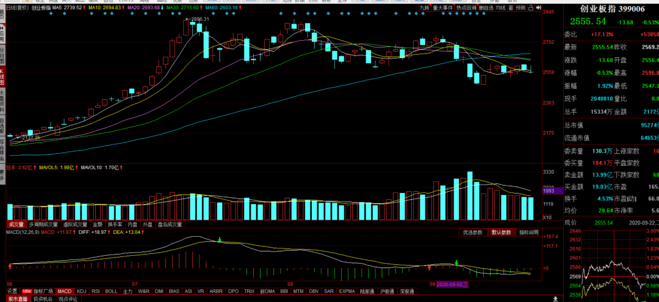This screenshot has height=302, width=659.
Task: Click the small icon right of 预测
Action: coord(530,8)
